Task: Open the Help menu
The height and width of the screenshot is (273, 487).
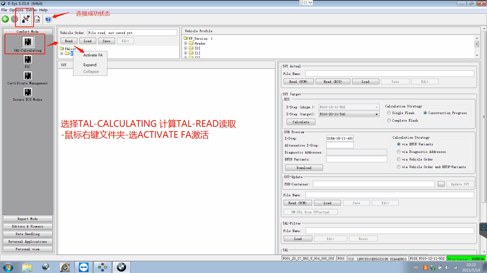Action: [x=43, y=10]
